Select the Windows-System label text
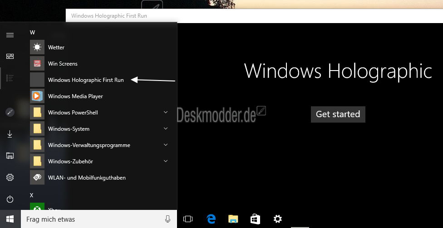Screen dimensions: 443x228 (x=69, y=129)
